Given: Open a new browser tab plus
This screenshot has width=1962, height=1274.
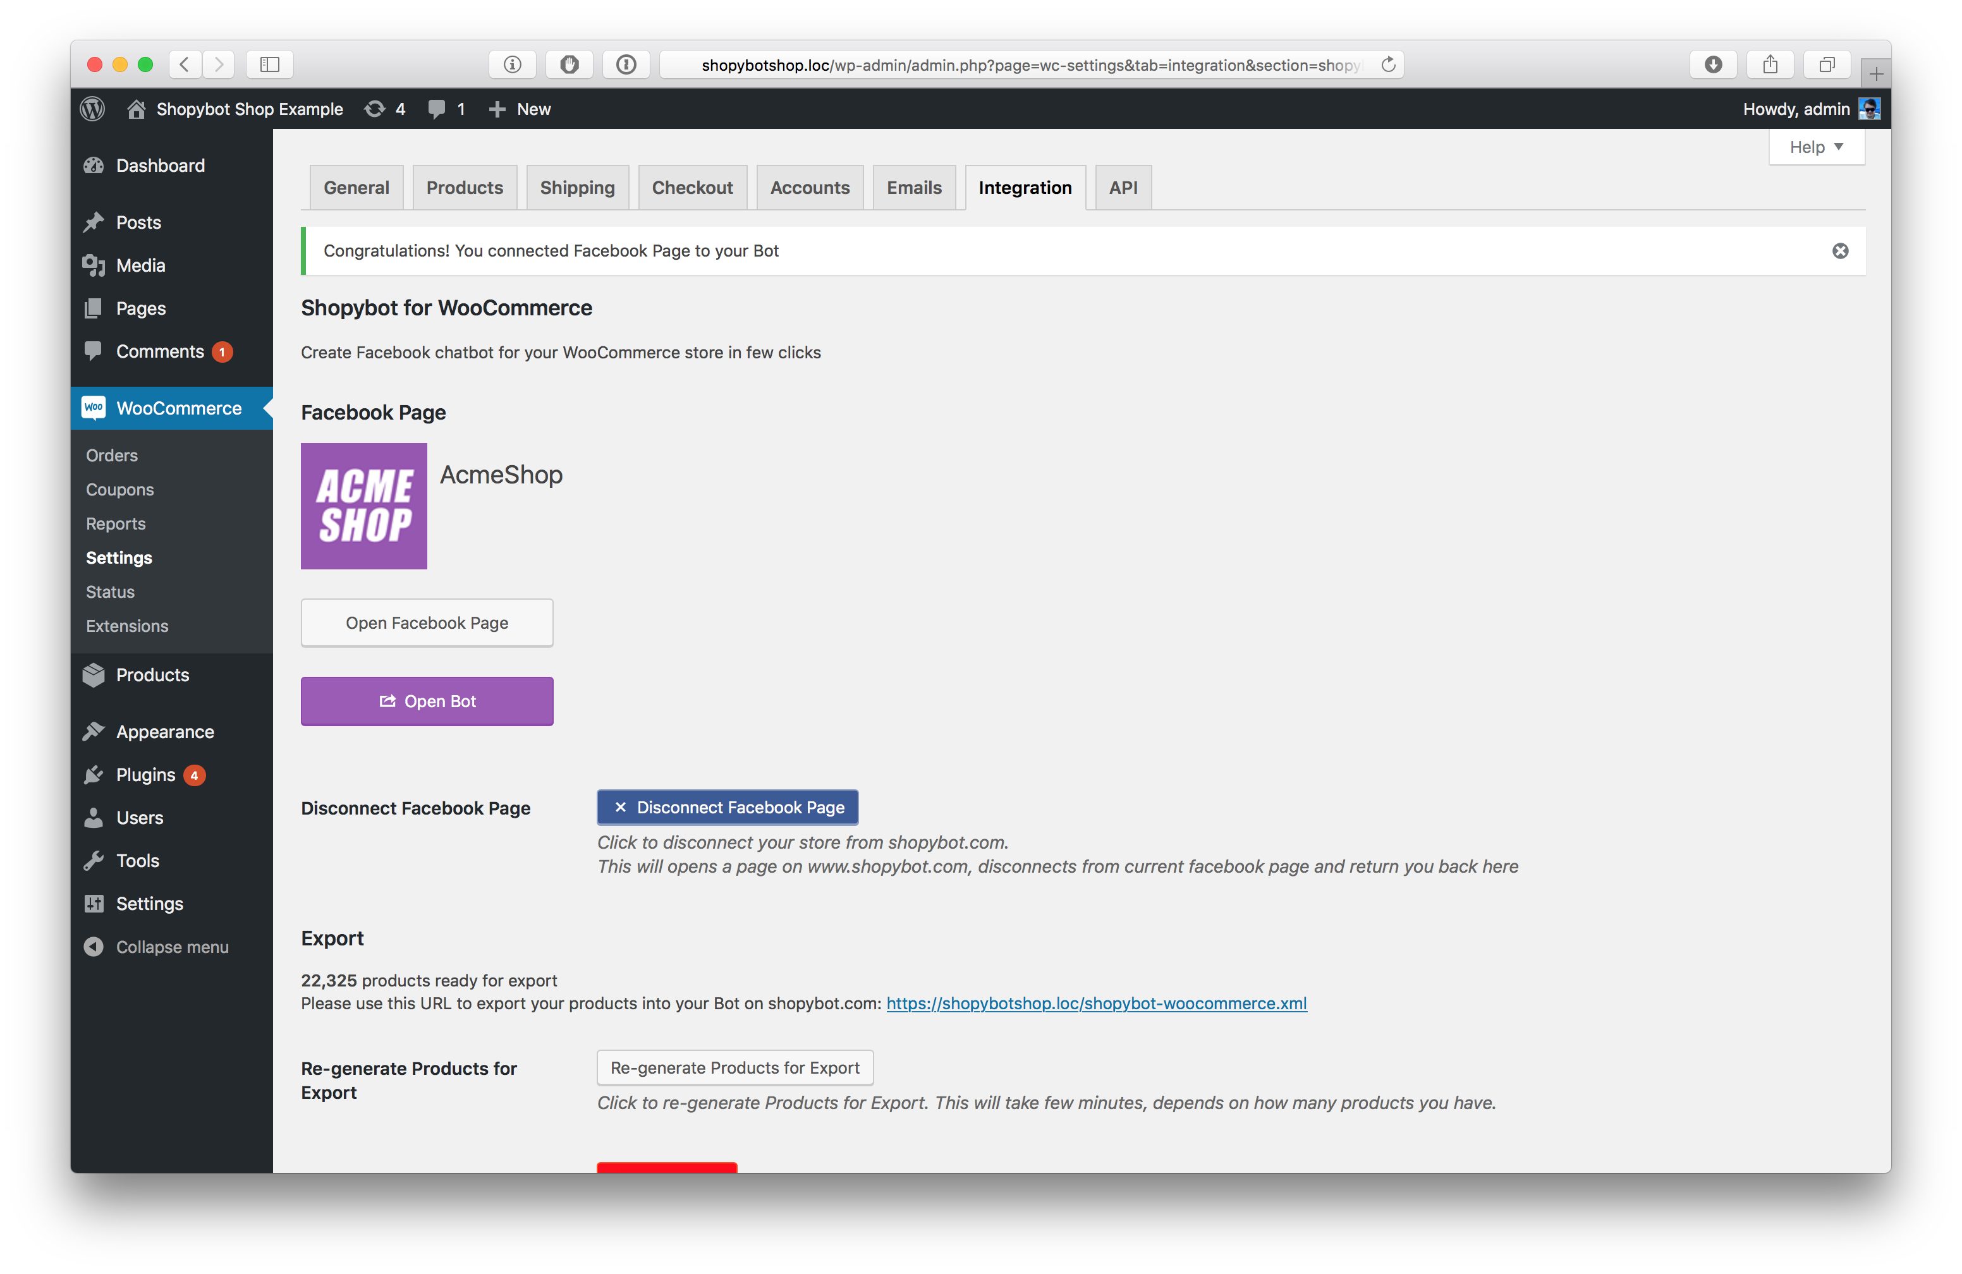Looking at the screenshot, I should tap(1875, 74).
